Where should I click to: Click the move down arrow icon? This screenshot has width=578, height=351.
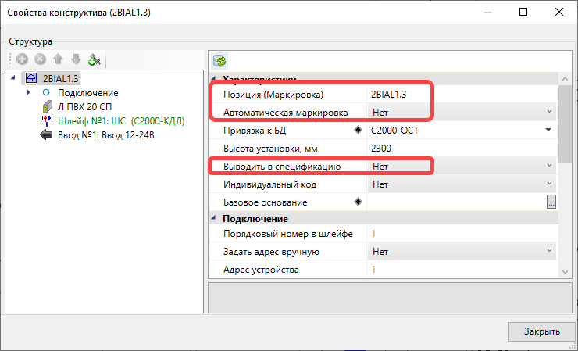[x=76, y=59]
